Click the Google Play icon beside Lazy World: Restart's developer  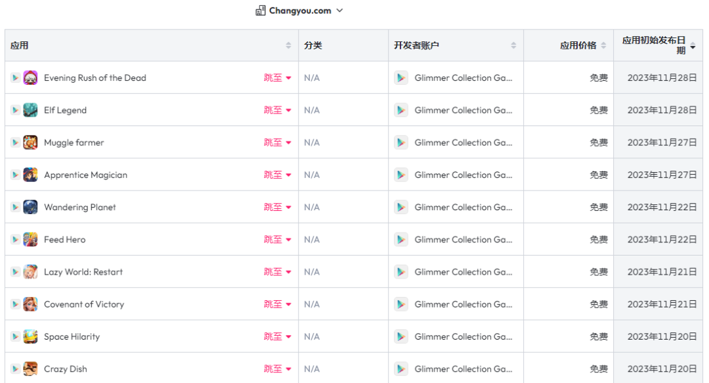coord(401,271)
